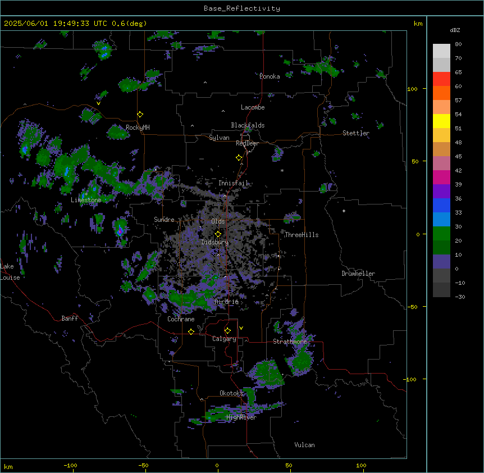Click the white asterisk marker above Limestone
The height and width of the screenshot is (473, 484).
[x=86, y=194]
